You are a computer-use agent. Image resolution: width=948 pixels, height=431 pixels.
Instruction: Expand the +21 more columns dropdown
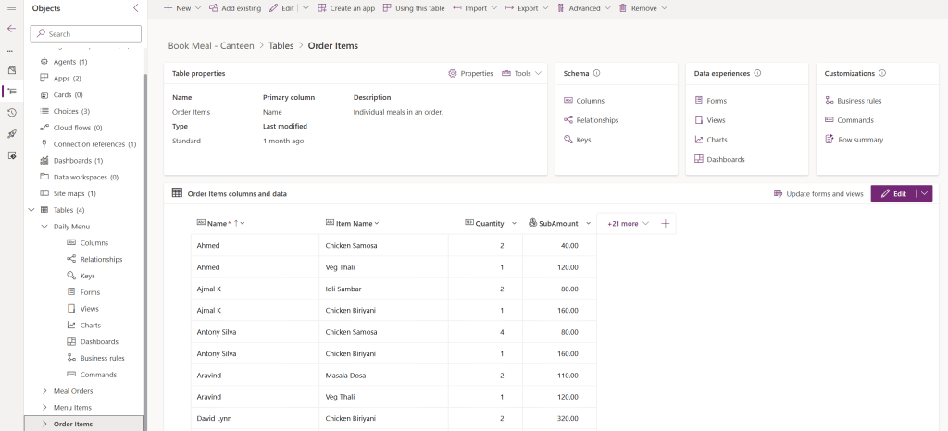[629, 223]
